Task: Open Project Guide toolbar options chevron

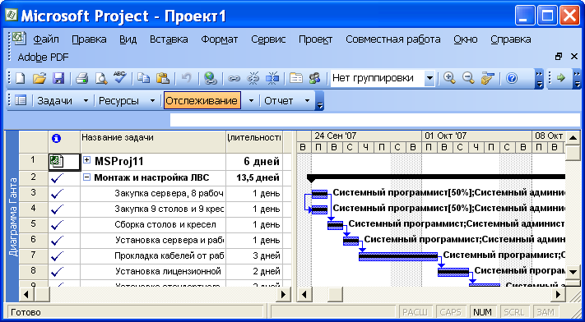Action: [x=320, y=101]
